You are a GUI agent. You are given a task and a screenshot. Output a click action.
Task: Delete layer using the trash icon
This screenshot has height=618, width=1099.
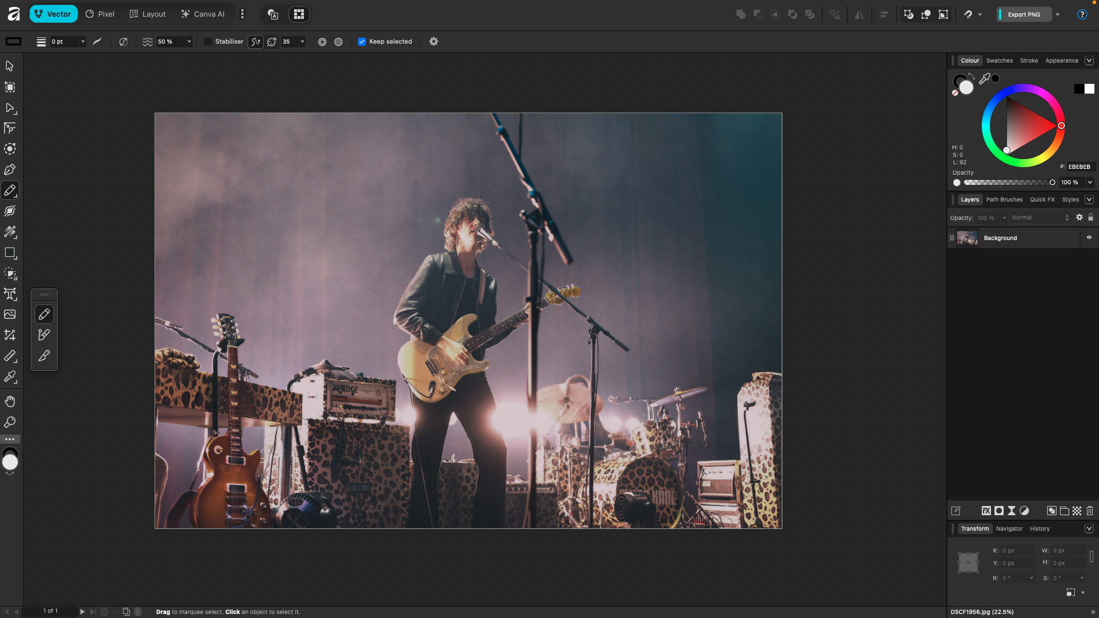coord(1090,511)
